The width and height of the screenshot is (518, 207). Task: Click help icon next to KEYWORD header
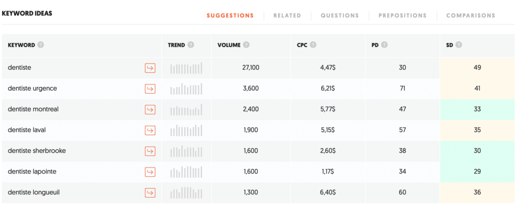(40, 45)
